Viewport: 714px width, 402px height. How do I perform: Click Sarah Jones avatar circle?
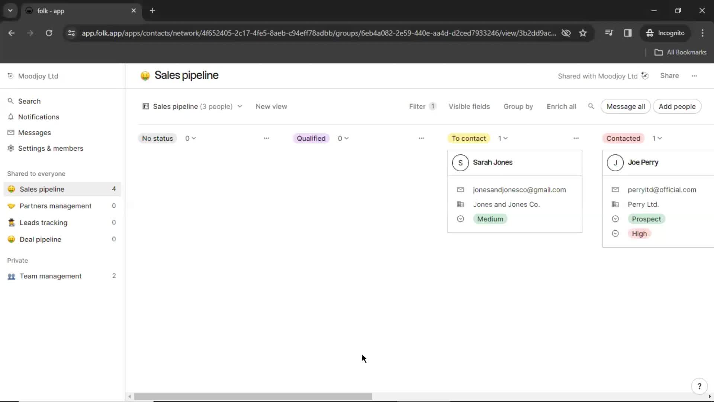click(460, 163)
